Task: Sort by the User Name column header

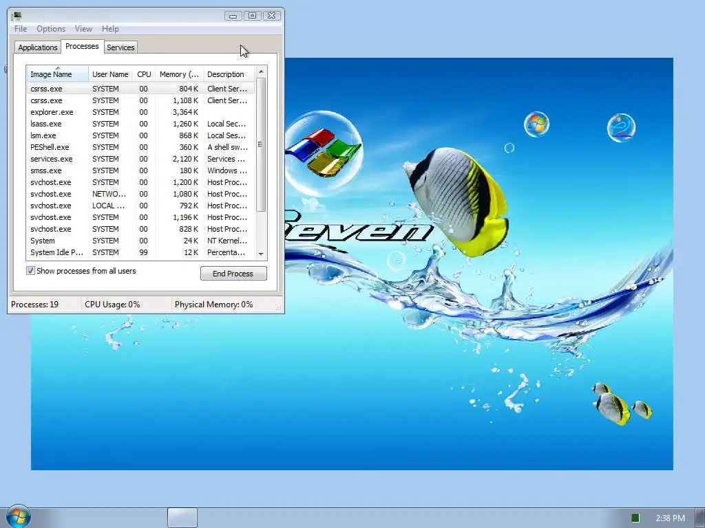Action: click(110, 74)
